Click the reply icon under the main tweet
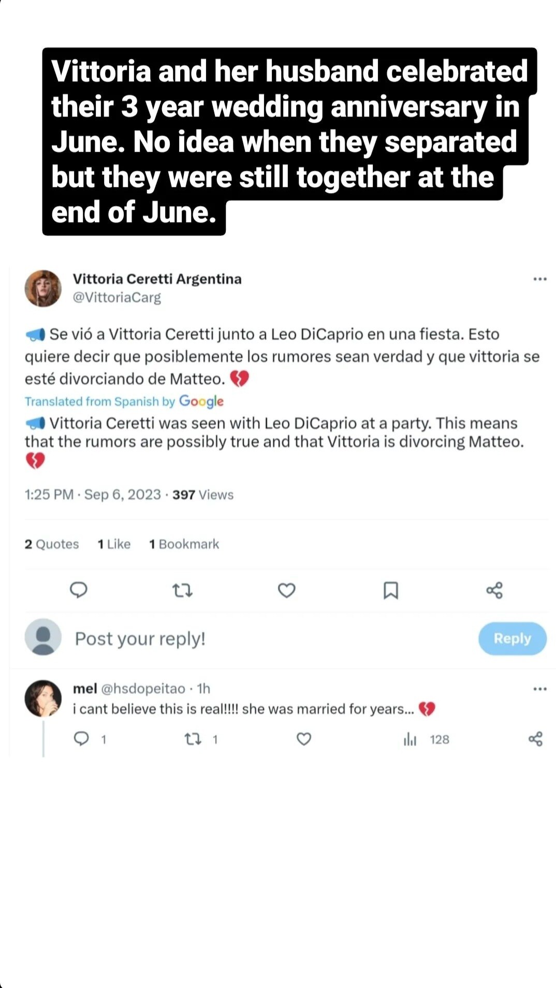 click(x=79, y=590)
